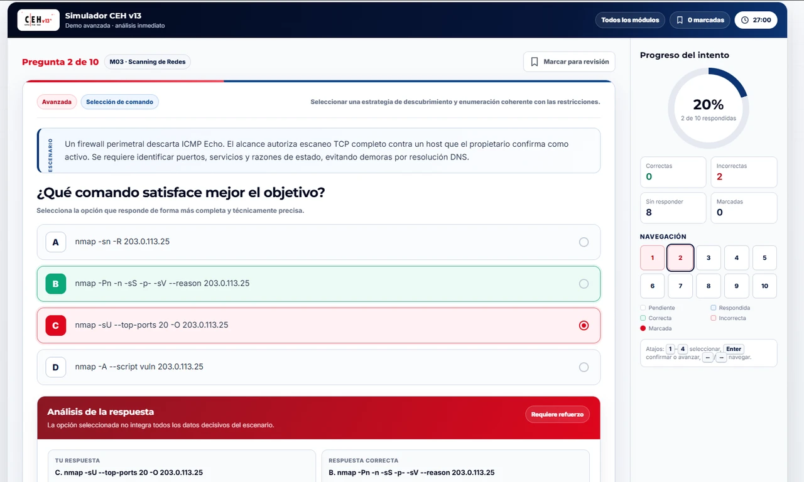This screenshot has width=804, height=482.
Task: Click the NAVEGACIÓN section label
Action: point(663,237)
